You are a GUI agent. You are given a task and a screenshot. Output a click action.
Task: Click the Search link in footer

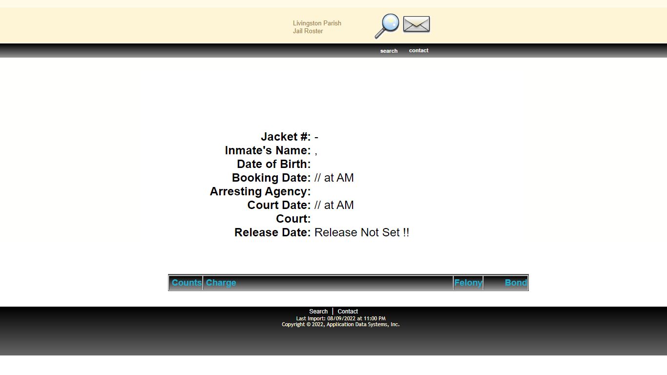point(318,312)
